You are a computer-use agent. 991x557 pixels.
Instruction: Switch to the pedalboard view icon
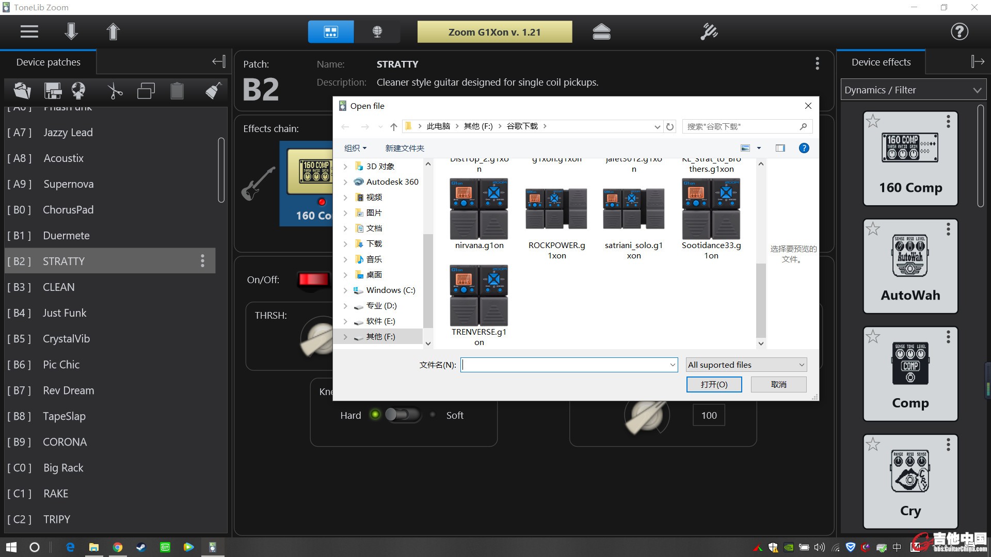[x=331, y=31]
